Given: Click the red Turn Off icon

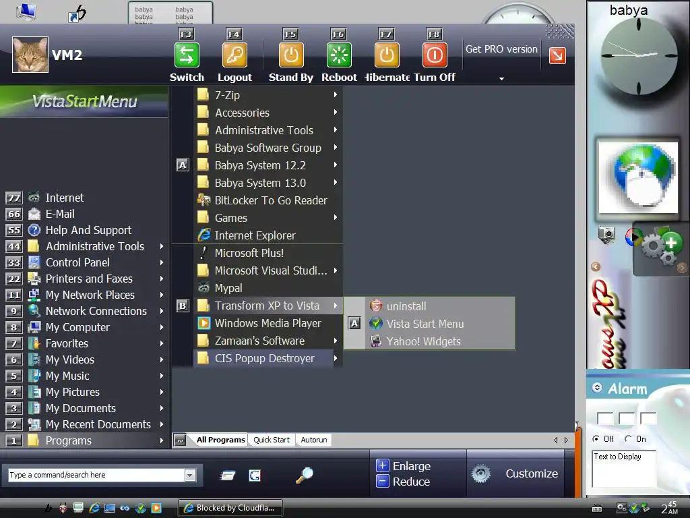Looking at the screenshot, I should (x=435, y=55).
